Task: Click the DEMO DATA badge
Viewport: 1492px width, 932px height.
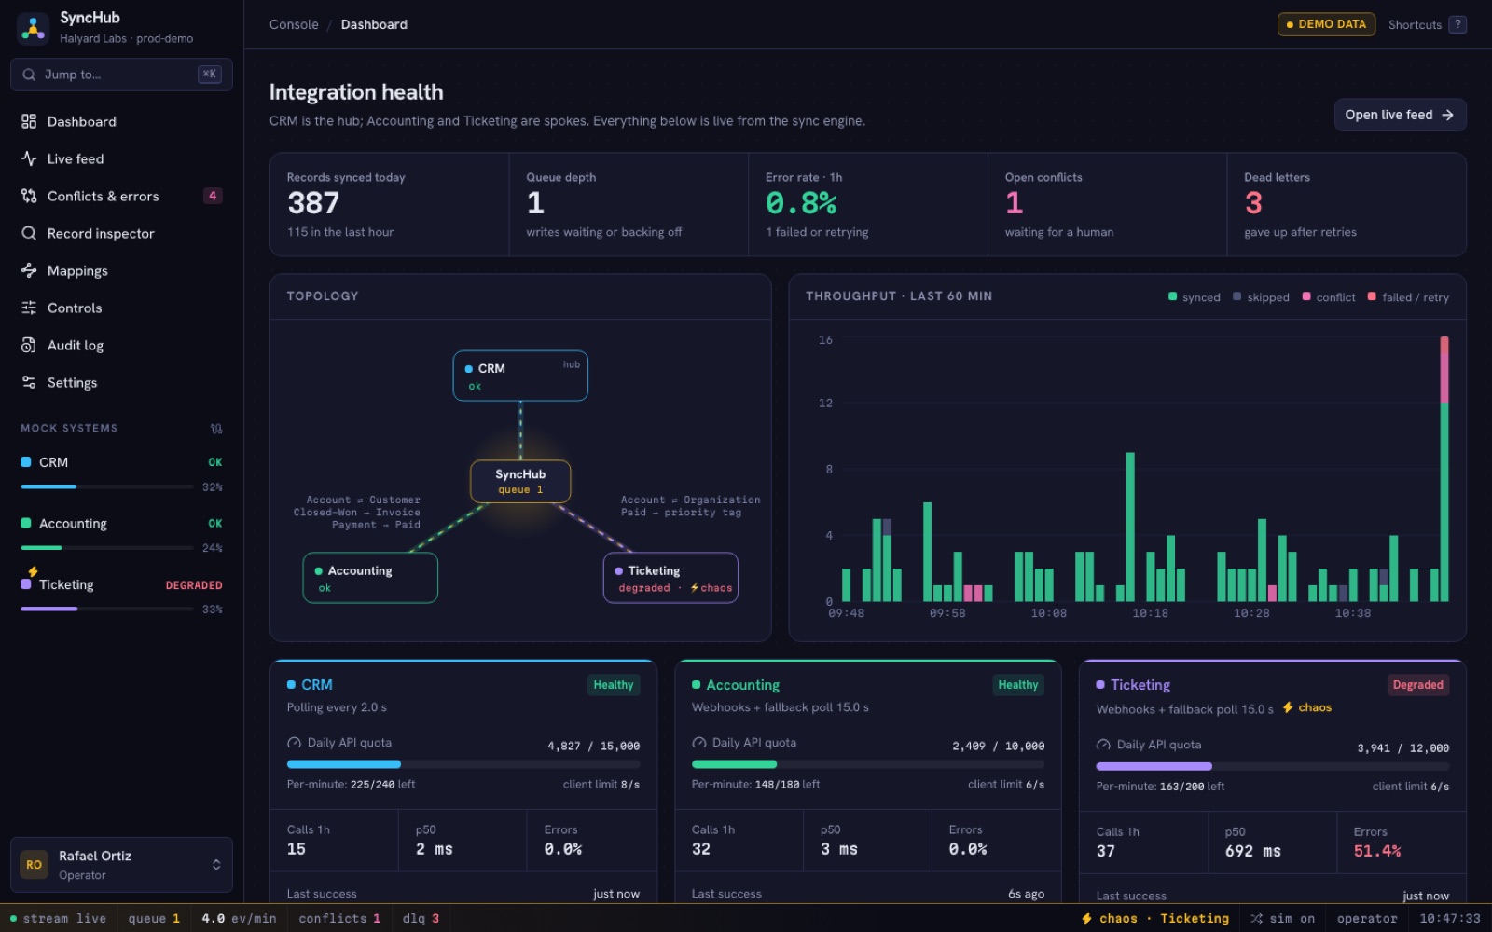Action: click(x=1326, y=24)
